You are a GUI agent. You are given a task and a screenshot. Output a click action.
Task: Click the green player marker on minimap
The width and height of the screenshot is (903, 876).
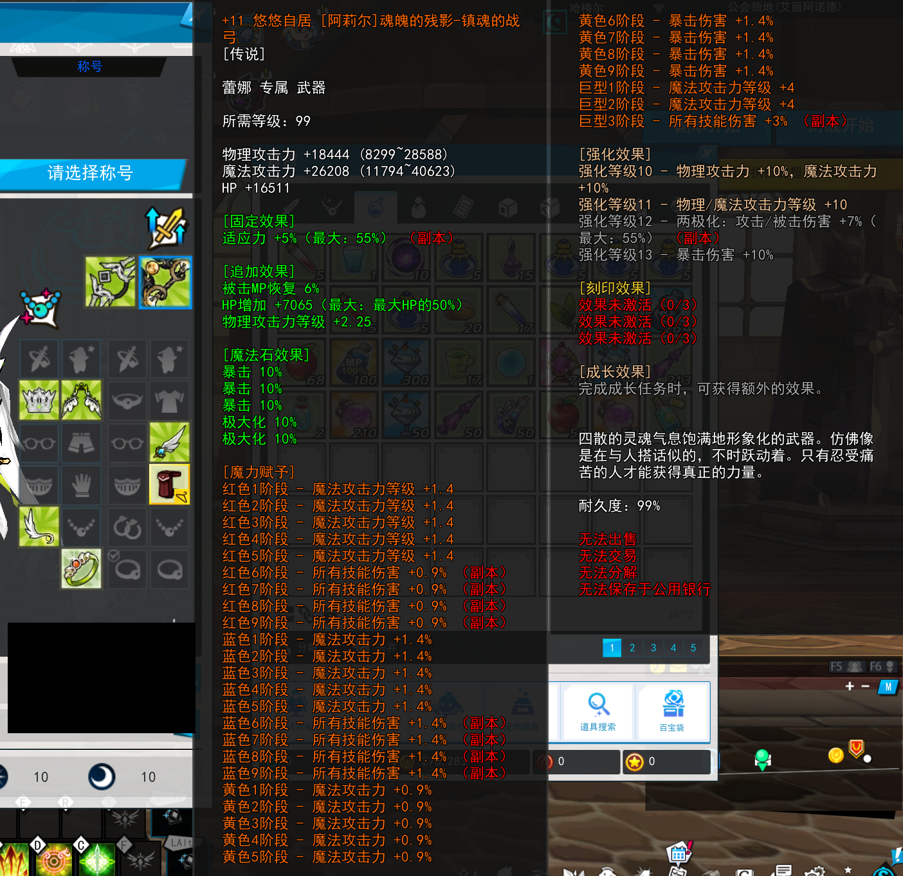click(x=763, y=760)
